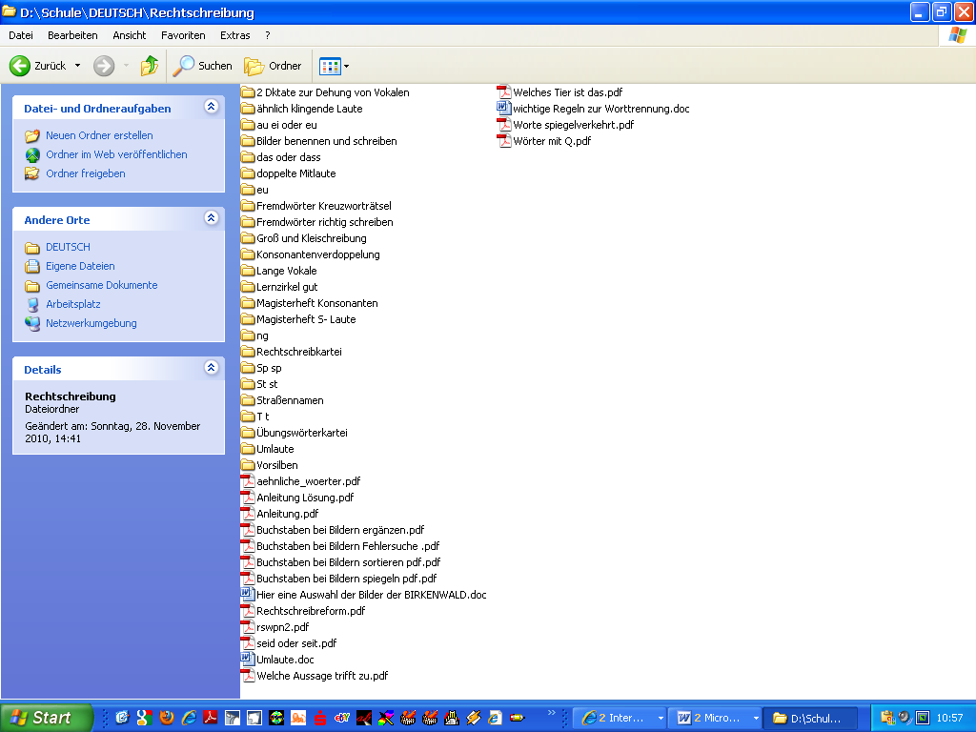The height and width of the screenshot is (732, 976).
Task: Go up one folder level
Action: click(150, 66)
